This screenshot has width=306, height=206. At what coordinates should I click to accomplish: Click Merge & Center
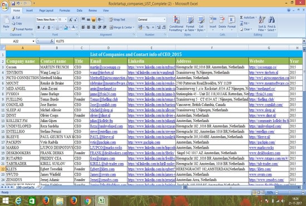[x=121, y=27]
